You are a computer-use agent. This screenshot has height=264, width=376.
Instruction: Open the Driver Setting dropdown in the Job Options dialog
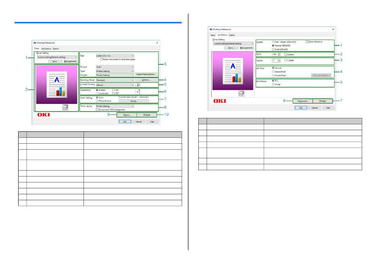pyautogui.click(x=233, y=44)
